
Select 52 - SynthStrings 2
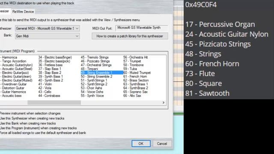pos(94,84)
